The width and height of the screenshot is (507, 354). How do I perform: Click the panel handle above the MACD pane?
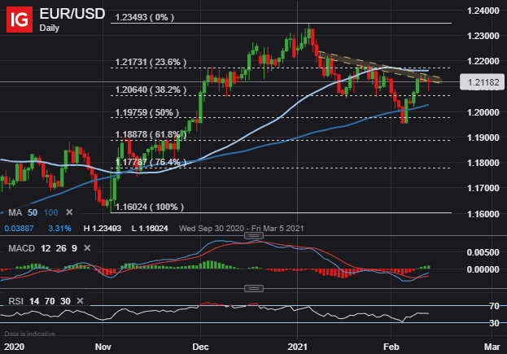(254, 235)
